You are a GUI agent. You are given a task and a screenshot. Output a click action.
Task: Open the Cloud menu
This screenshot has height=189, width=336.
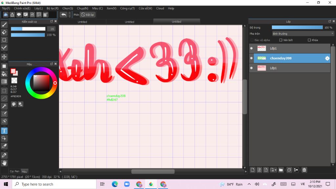[x=160, y=8]
